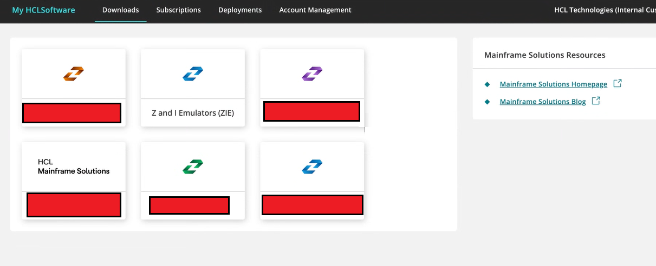This screenshot has height=266, width=656.
Task: Select the Z and I Emulators (ZIE) label
Action: point(193,113)
